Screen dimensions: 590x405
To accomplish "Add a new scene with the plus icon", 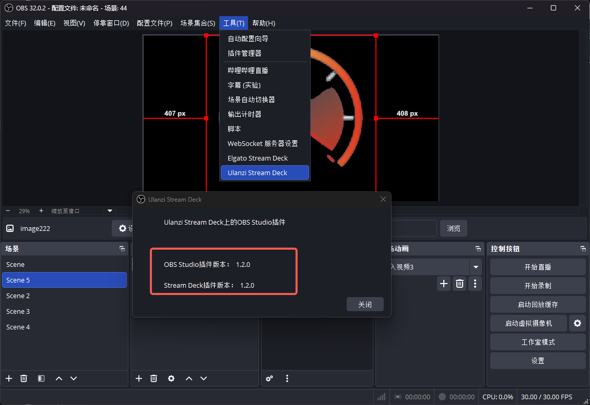I will [8, 378].
